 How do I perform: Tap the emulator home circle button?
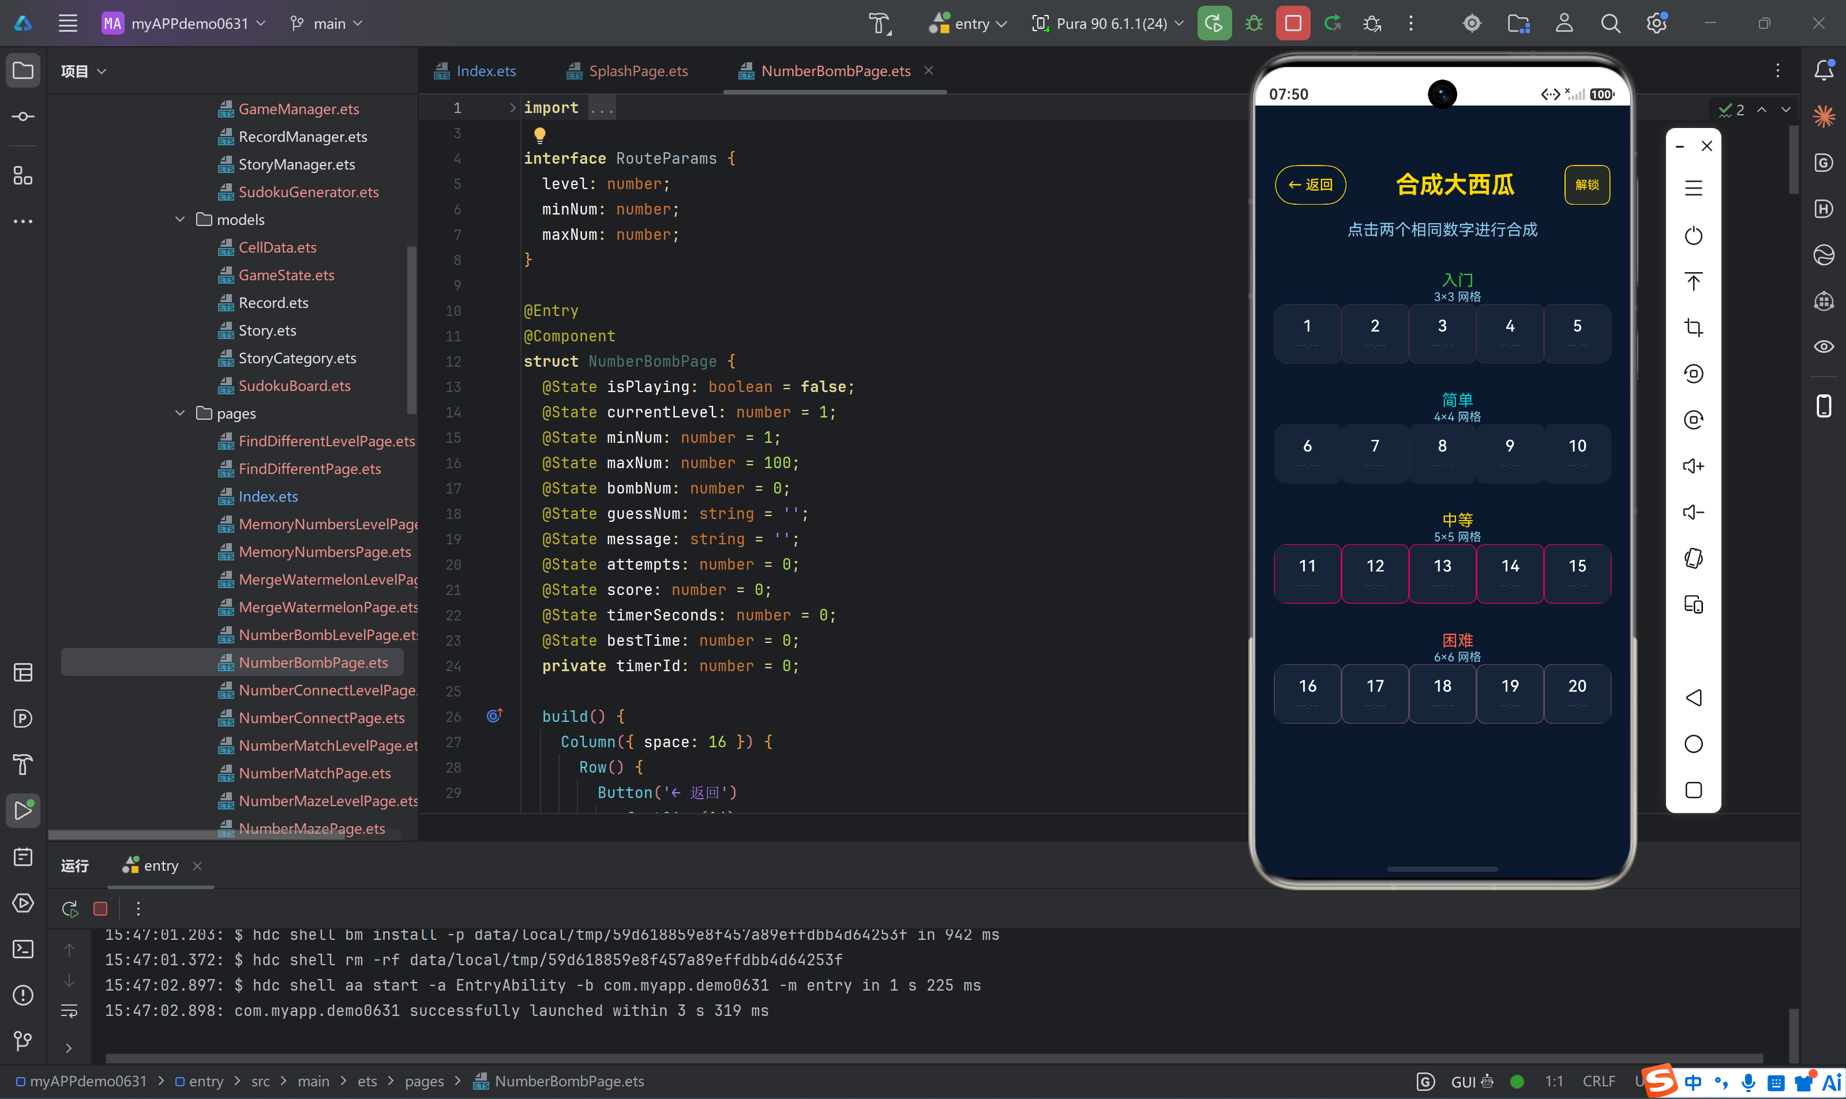(x=1693, y=744)
